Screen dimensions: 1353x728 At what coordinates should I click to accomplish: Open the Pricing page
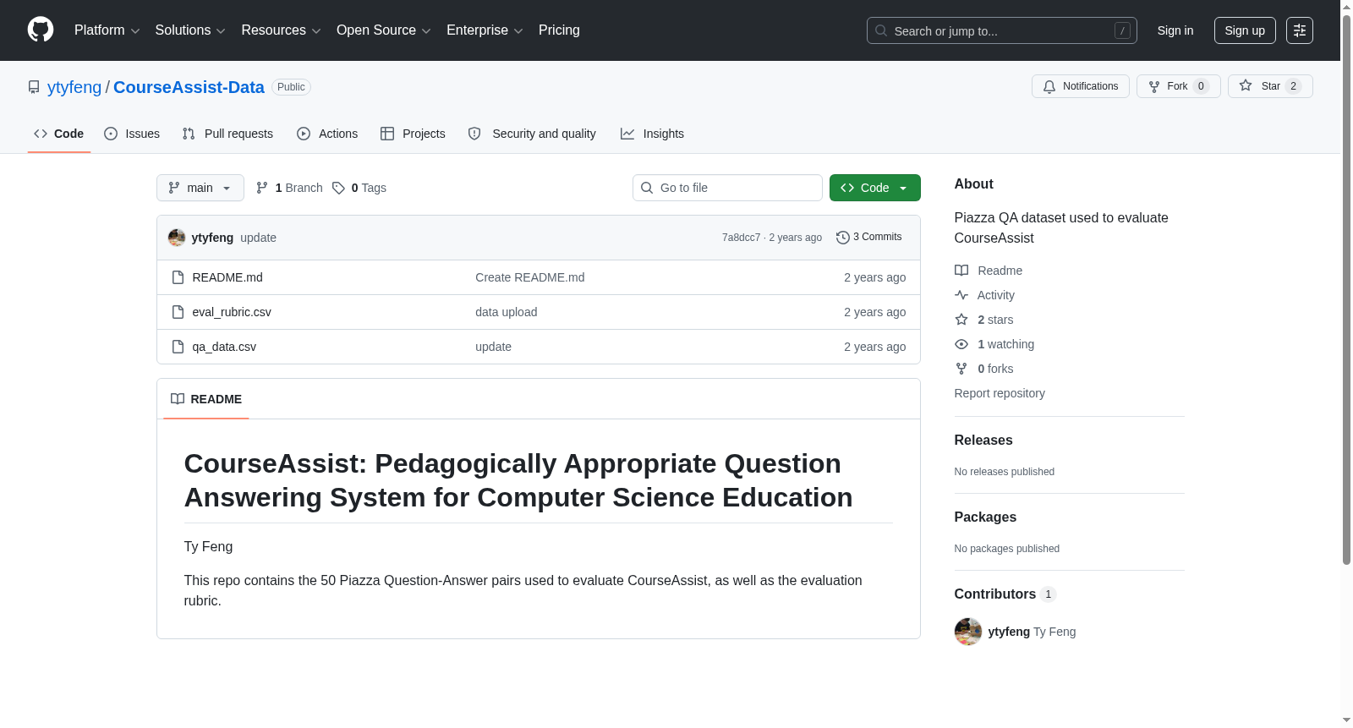click(559, 30)
